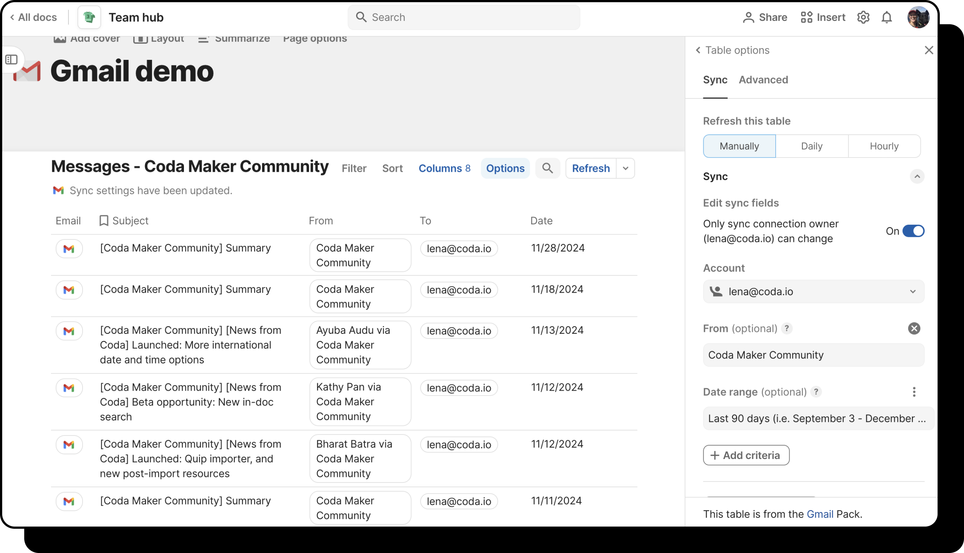Open the Gmail Pack link

[x=820, y=514]
